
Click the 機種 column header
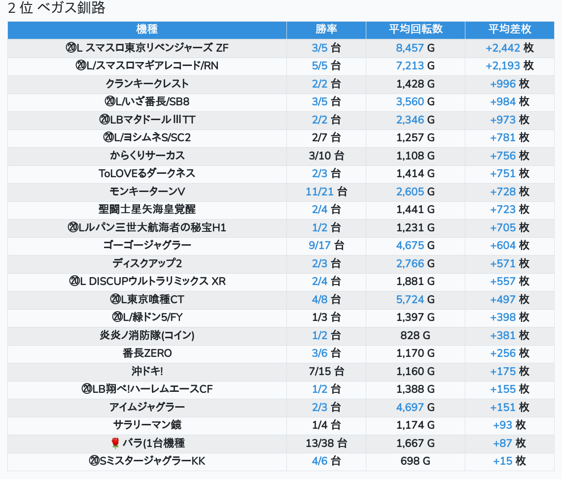(147, 30)
